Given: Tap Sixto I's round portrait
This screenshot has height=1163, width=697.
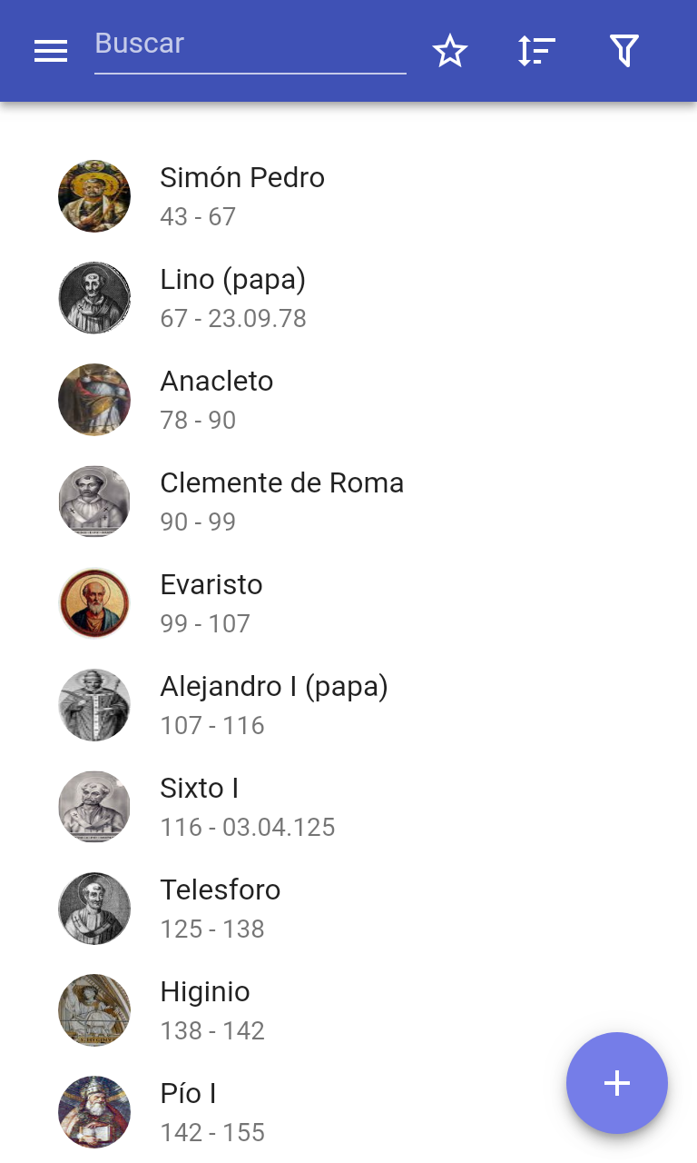Looking at the screenshot, I should [94, 807].
